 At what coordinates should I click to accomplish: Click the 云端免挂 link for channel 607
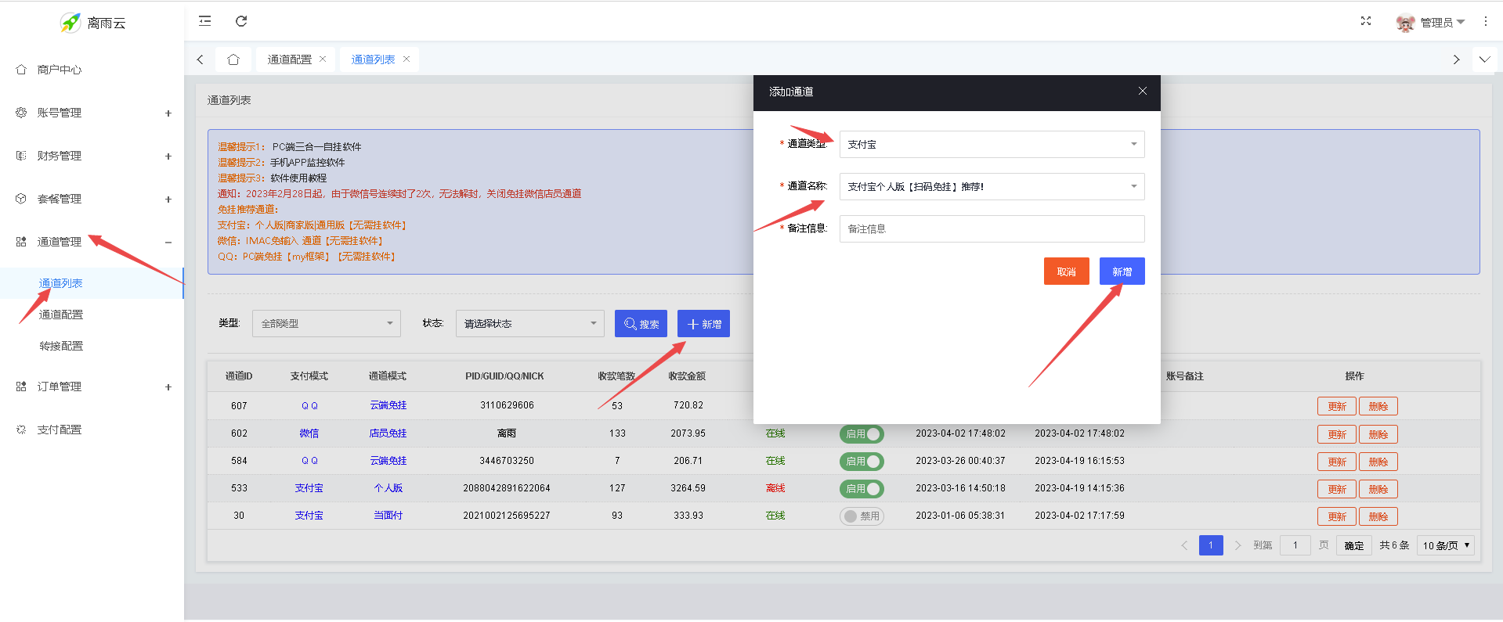pyautogui.click(x=388, y=405)
